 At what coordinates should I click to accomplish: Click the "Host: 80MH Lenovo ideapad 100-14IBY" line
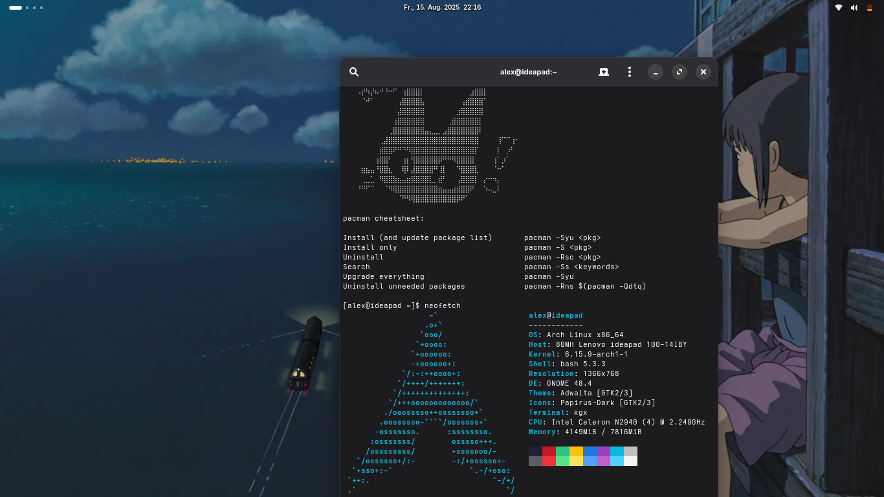(x=608, y=345)
